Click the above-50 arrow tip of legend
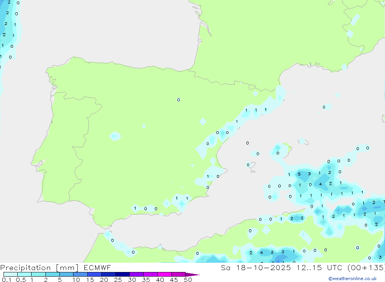Viewport: 385px width, 282px height. tap(192, 275)
